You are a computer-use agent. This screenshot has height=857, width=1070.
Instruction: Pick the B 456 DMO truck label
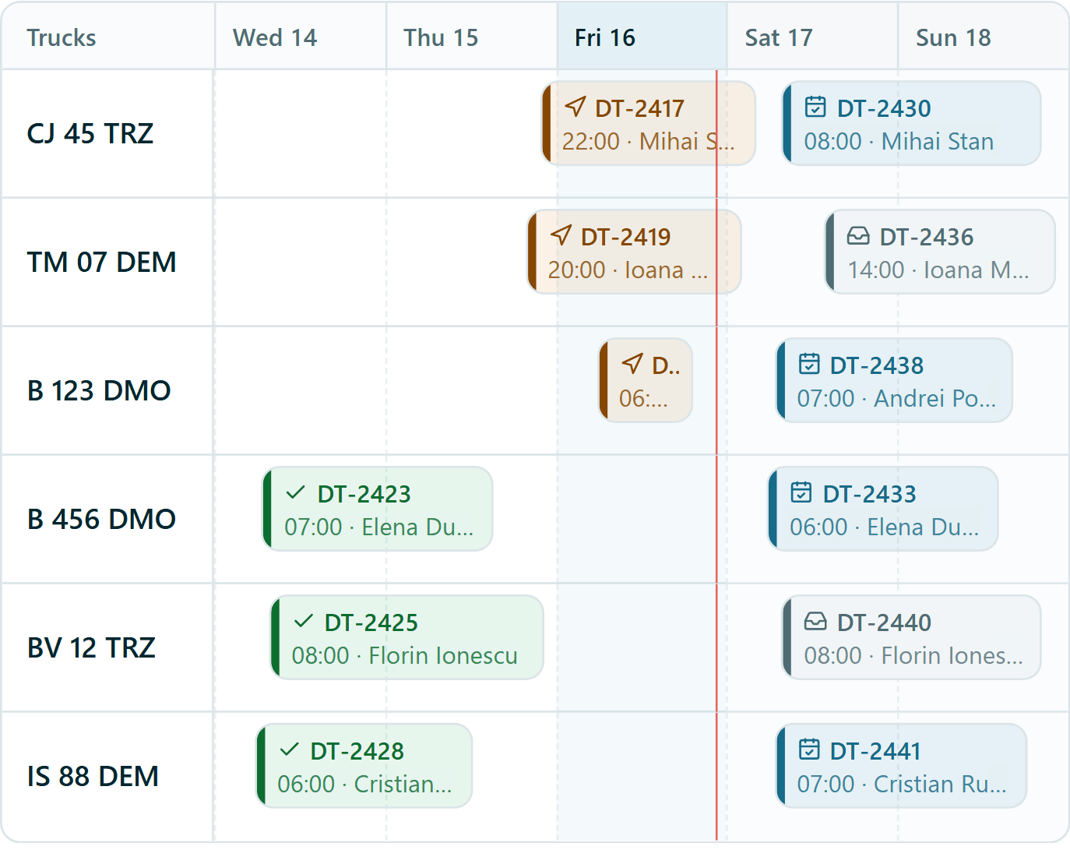[101, 519]
